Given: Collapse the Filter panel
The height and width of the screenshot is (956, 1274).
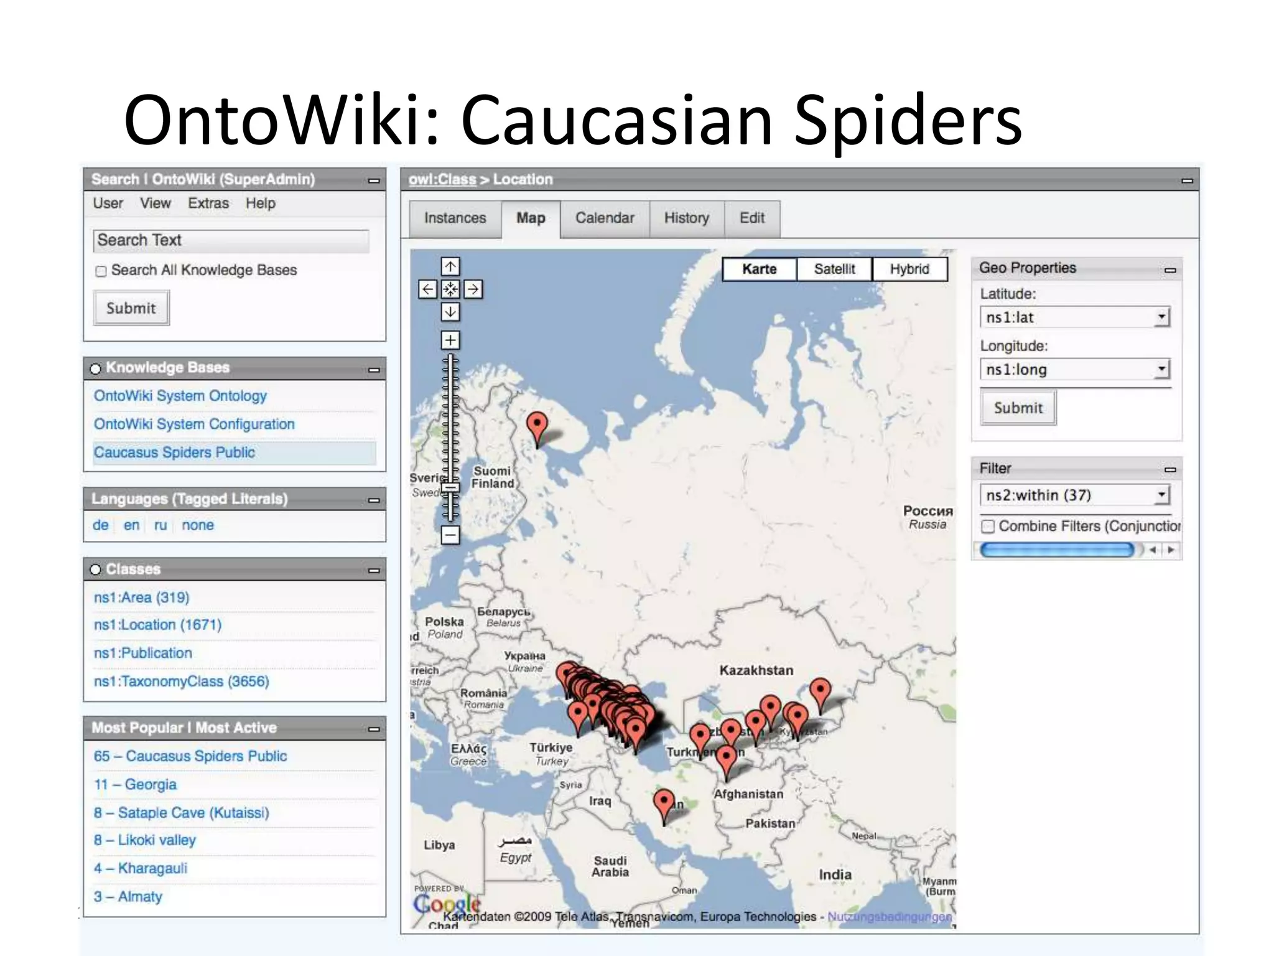Looking at the screenshot, I should click(x=1170, y=469).
